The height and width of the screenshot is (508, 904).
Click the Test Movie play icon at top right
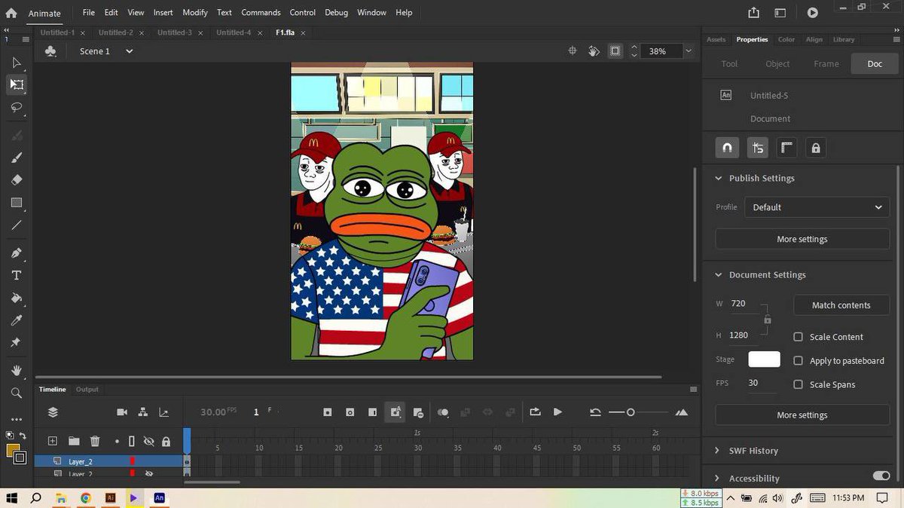point(812,13)
